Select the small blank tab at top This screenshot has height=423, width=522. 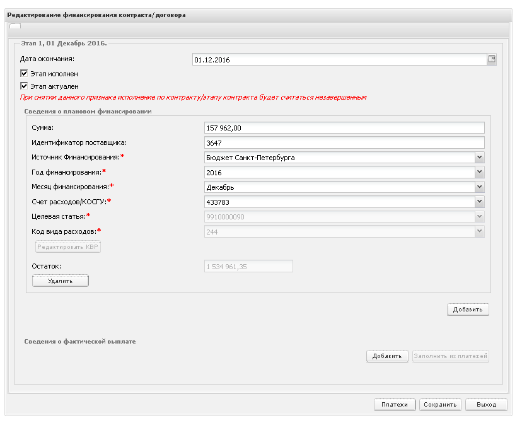[x=15, y=26]
